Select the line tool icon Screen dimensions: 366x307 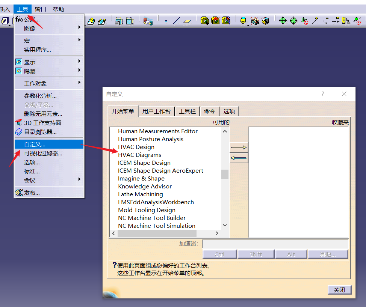(176, 21)
